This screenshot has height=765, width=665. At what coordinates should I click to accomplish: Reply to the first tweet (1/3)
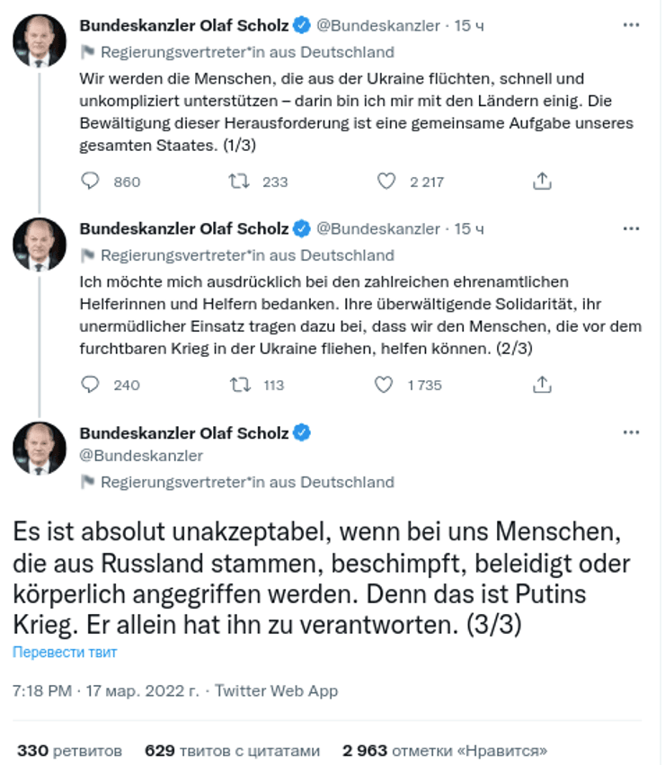[90, 182]
